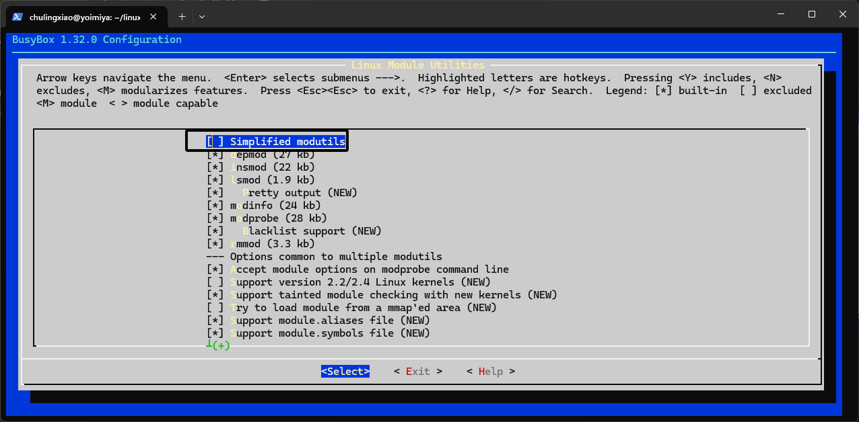Click the < Exit > button

(x=418, y=372)
